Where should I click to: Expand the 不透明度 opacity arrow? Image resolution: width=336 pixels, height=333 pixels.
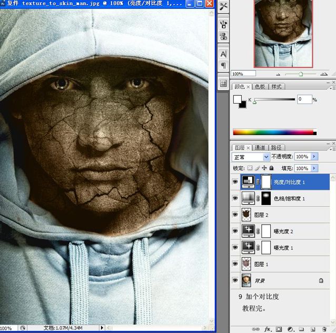314,157
